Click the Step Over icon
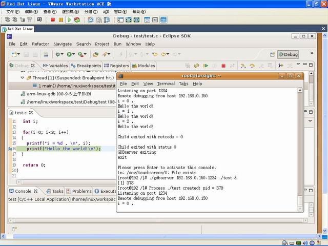Screen dimensions: 328x246 [252, 66]
